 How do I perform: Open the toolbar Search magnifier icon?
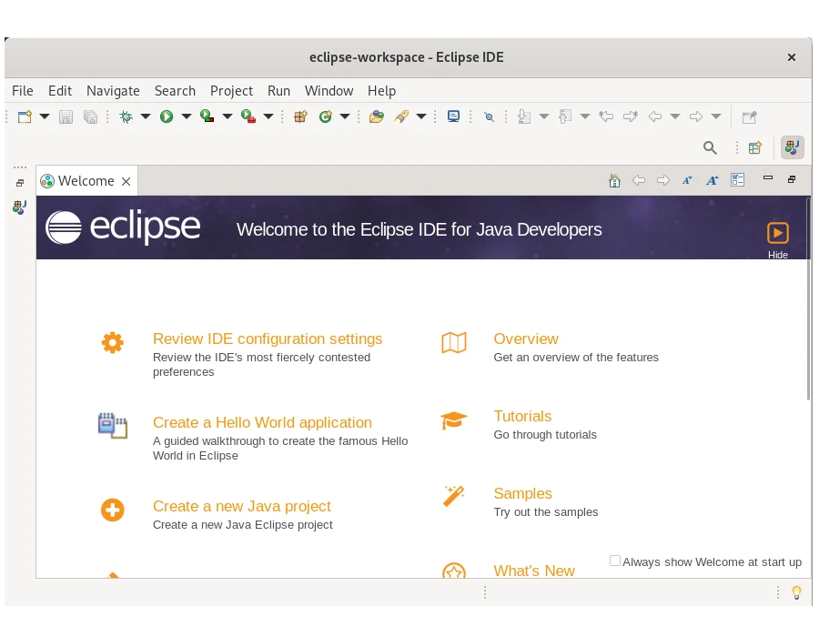pyautogui.click(x=710, y=147)
